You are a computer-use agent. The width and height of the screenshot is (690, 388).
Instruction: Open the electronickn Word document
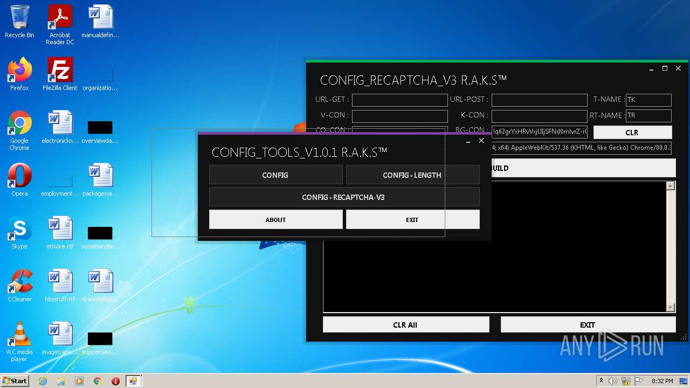click(60, 128)
